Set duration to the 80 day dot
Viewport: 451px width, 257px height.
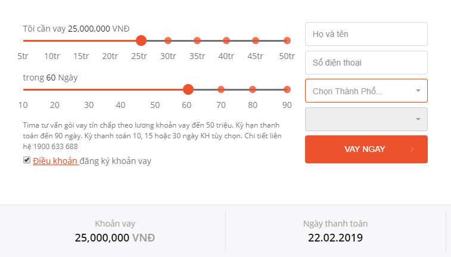pyautogui.click(x=253, y=89)
